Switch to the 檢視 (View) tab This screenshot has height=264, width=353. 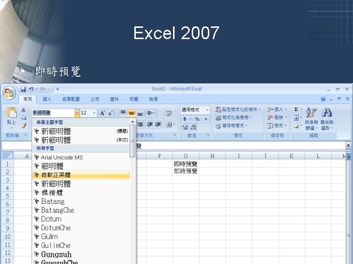pos(153,99)
